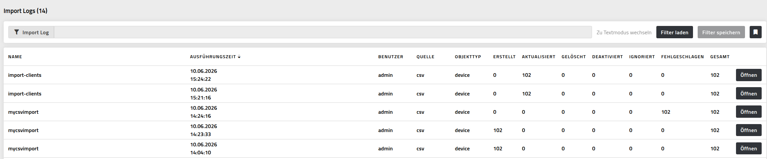The width and height of the screenshot is (767, 159).
Task: Sort by Quelle column header
Action: click(425, 57)
